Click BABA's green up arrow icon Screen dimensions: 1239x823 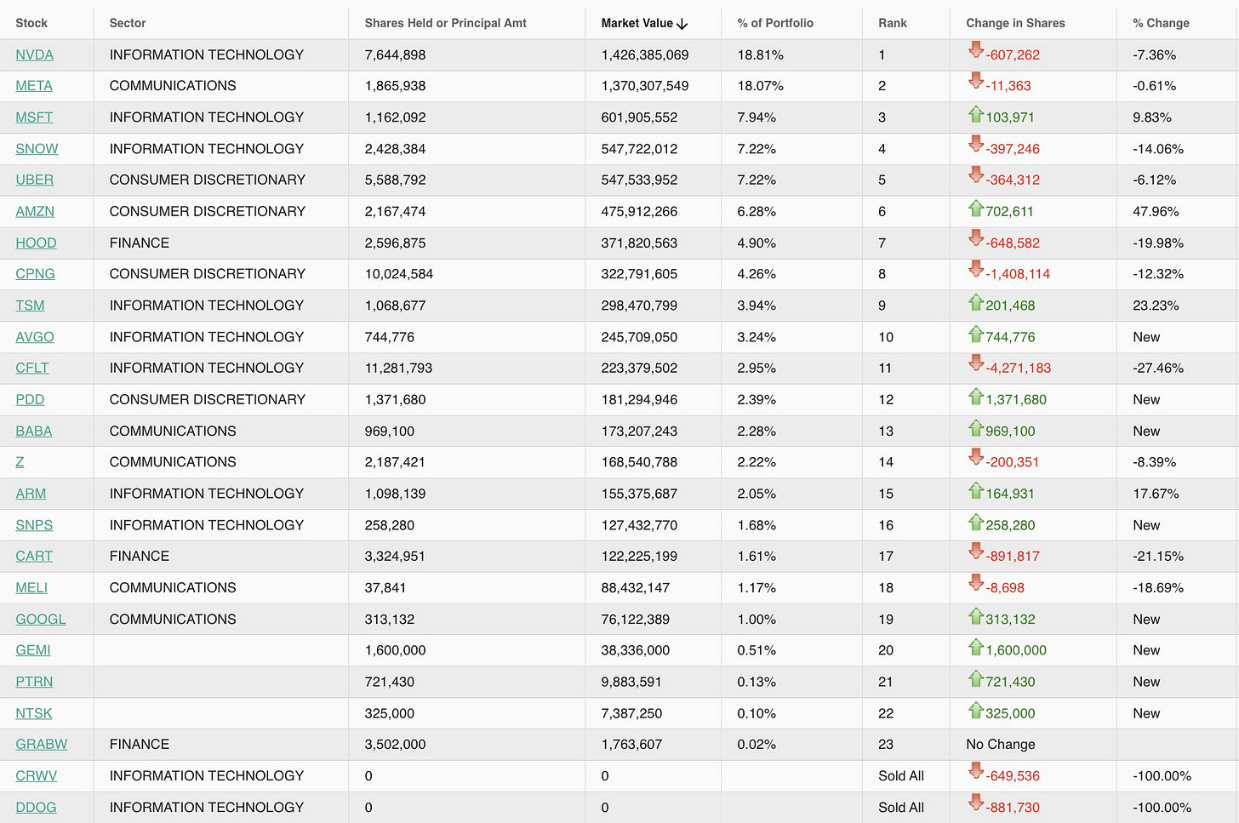pyautogui.click(x=975, y=427)
